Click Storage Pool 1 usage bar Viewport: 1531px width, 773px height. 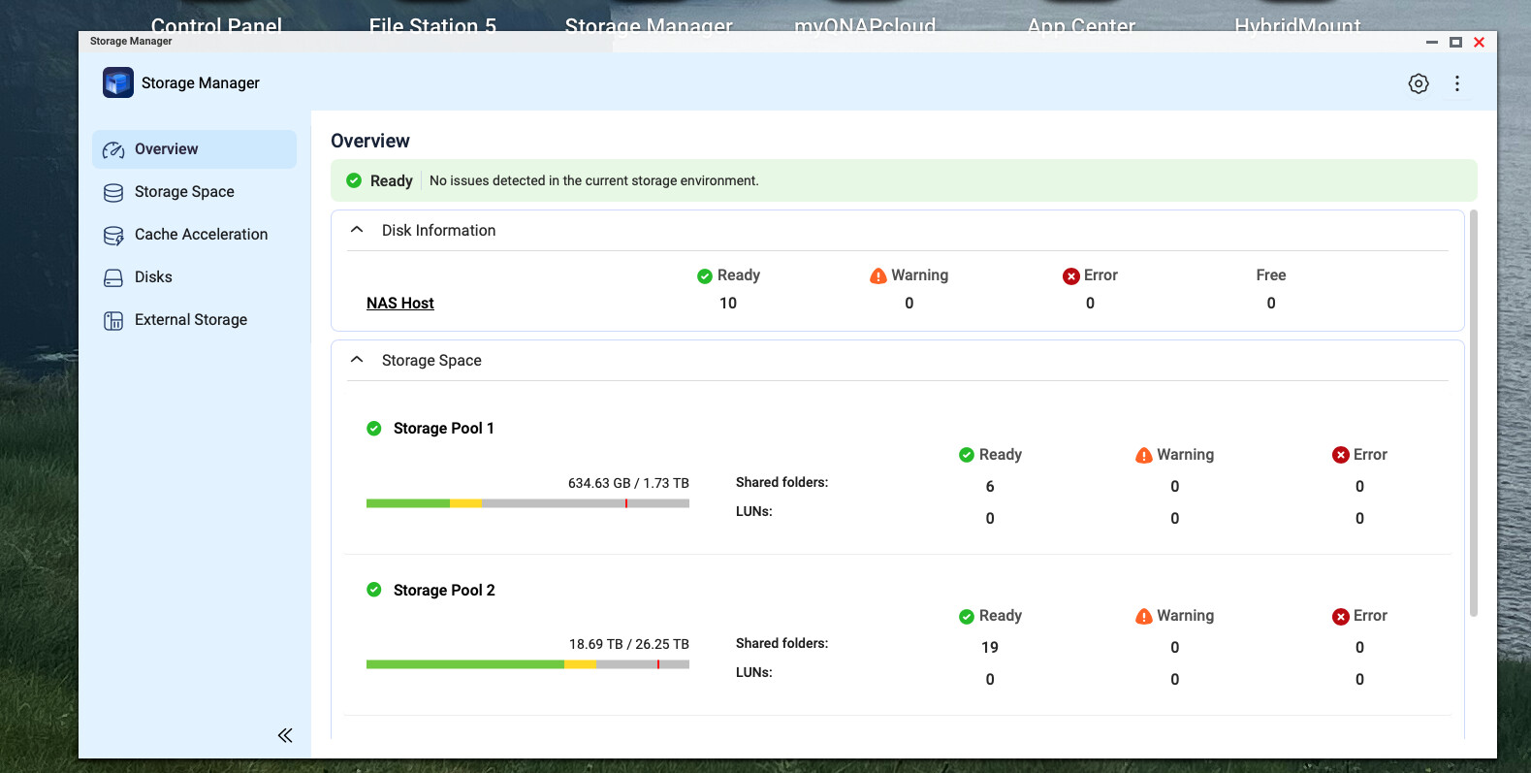coord(527,503)
